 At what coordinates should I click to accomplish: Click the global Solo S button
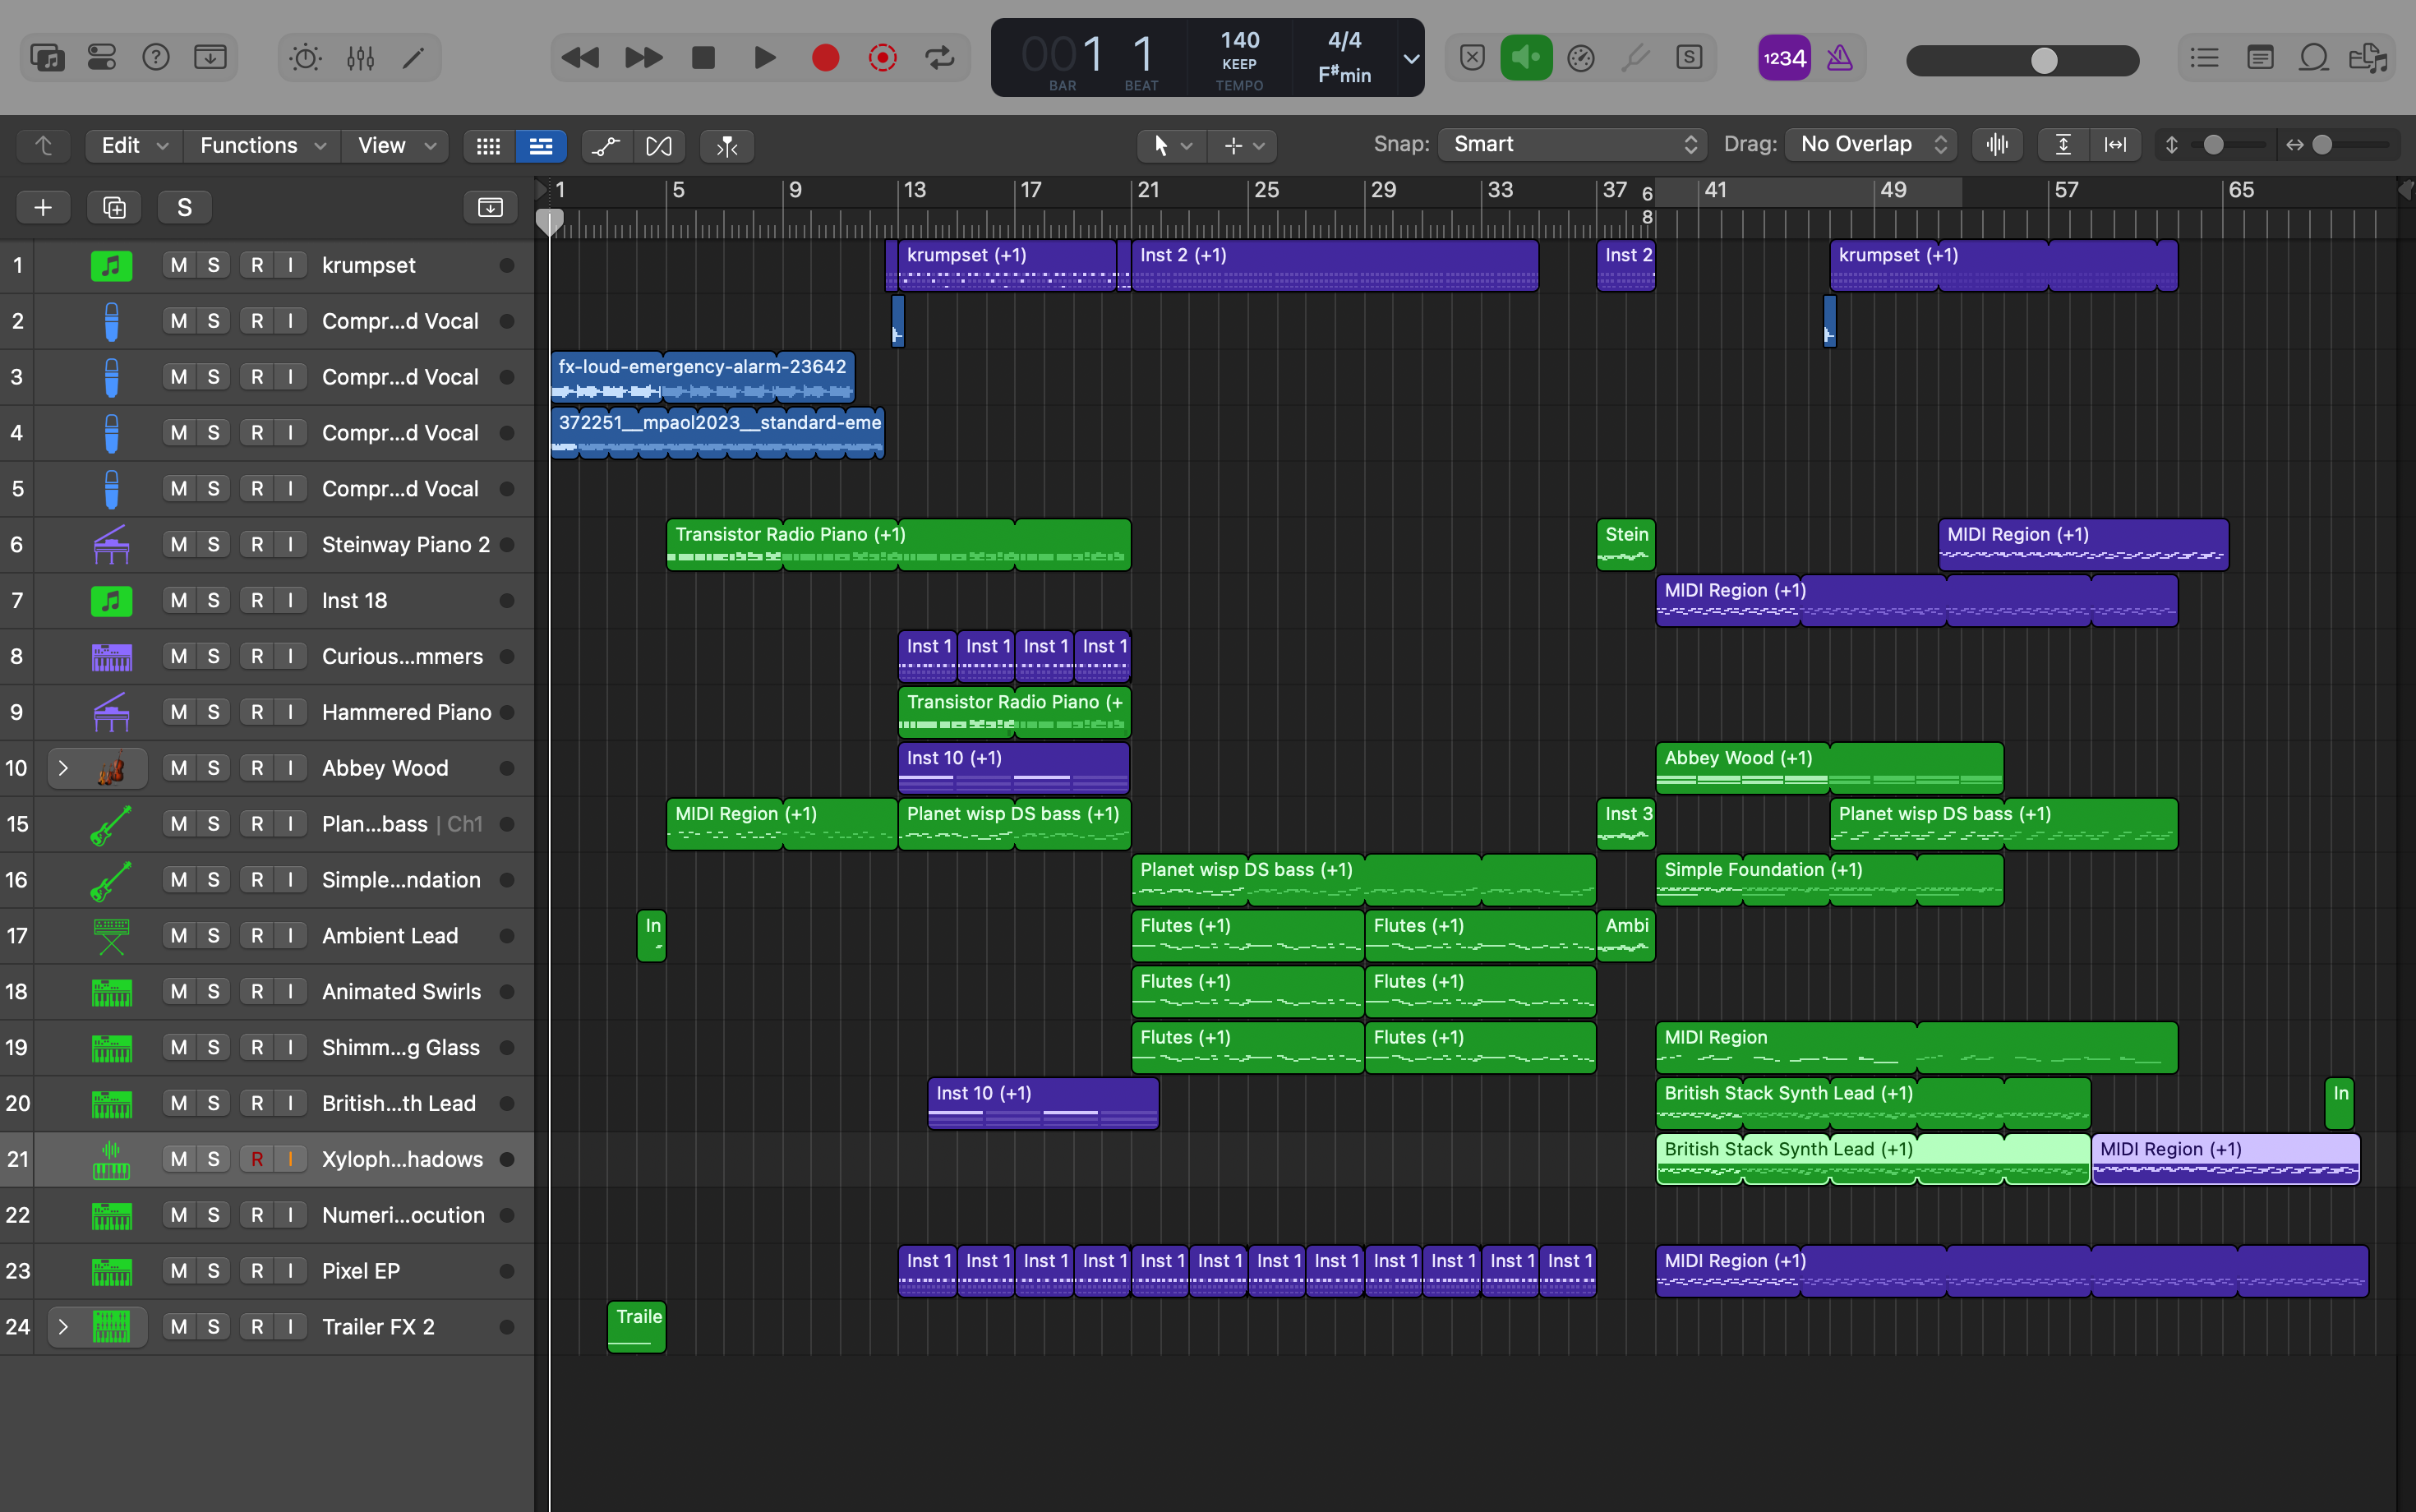tap(184, 207)
